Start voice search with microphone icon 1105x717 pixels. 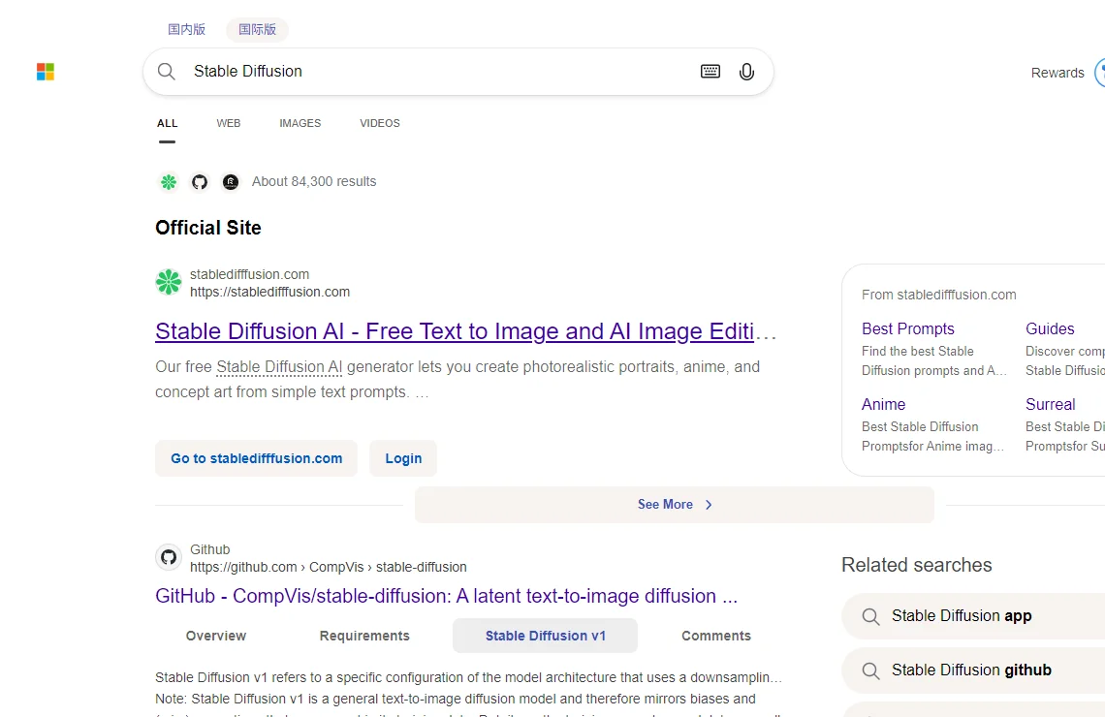[746, 72]
